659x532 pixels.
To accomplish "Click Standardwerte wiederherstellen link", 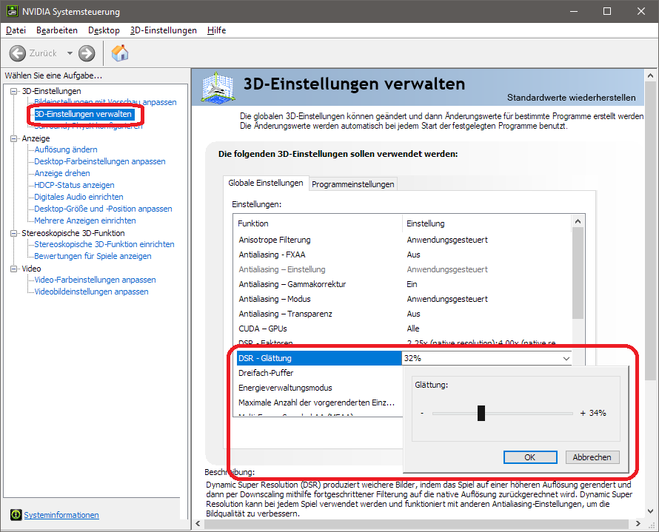I will [x=571, y=98].
